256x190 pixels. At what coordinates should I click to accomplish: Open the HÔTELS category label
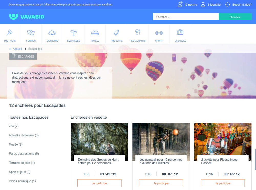(x=95, y=41)
